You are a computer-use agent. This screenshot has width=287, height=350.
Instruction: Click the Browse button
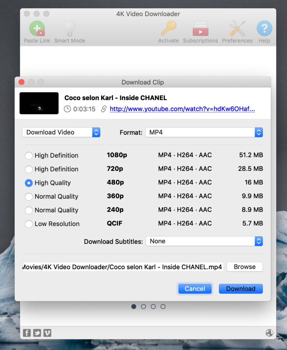click(x=245, y=267)
